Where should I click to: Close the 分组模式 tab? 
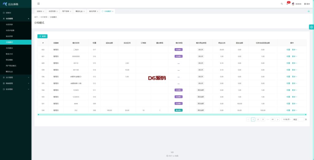[x=113, y=11]
